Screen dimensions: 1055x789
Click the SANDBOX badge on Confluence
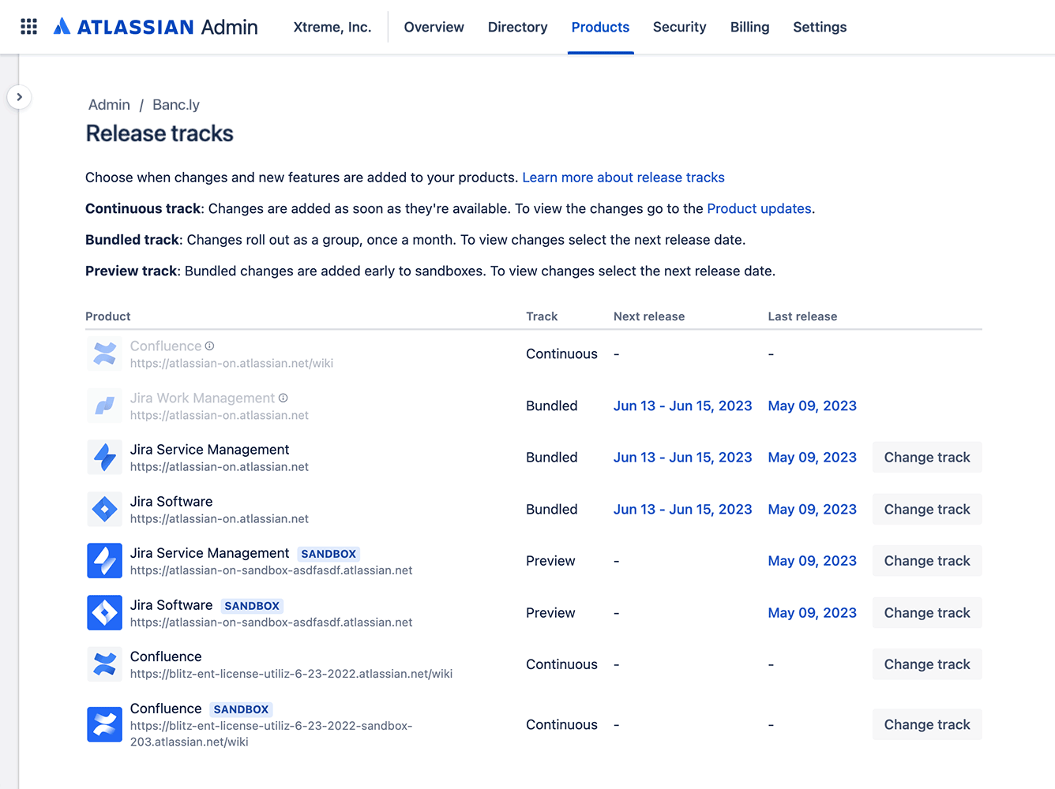(x=241, y=709)
